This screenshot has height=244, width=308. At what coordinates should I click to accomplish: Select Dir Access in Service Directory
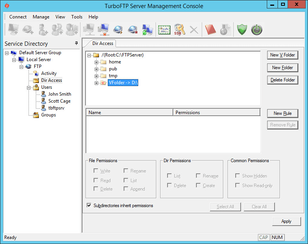click(x=52, y=80)
